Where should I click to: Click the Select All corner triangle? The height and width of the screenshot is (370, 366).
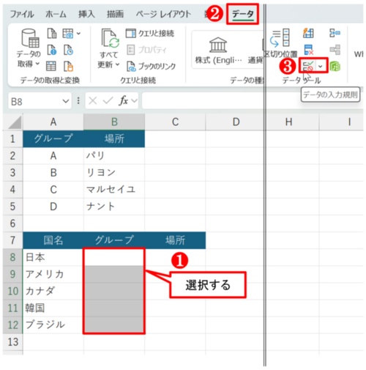click(15, 122)
